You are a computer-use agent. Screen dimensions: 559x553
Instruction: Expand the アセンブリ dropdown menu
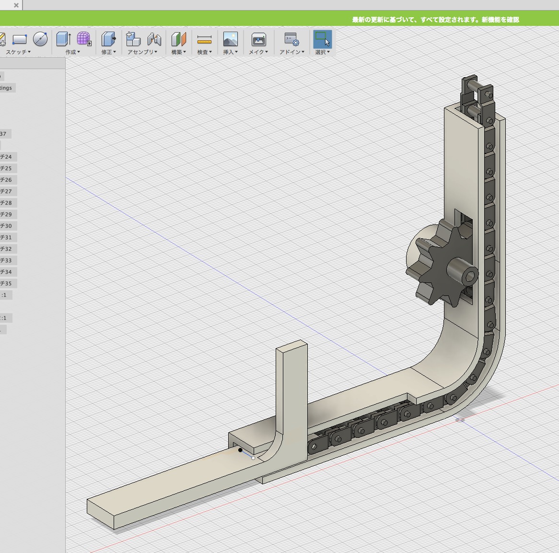pyautogui.click(x=142, y=52)
